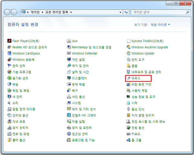The width and height of the screenshot is (194, 155).
Task: Open the 사용자 계정 users icon
Action: tap(129, 90)
